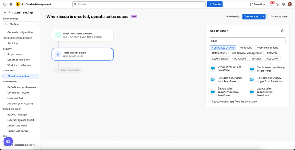This screenshot has height=150, width=295.
Task: Select Create sales case in Salesforce icon
Action: 213,68
